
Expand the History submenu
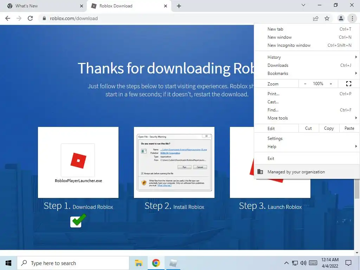[x=307, y=57]
